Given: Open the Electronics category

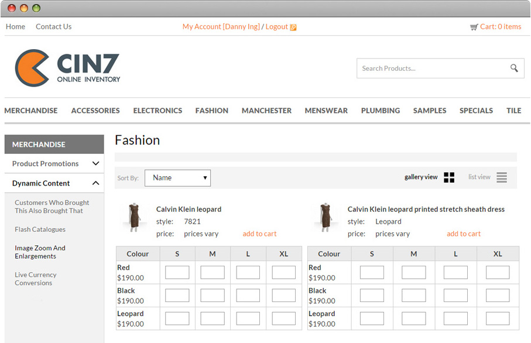Looking at the screenshot, I should click(157, 111).
